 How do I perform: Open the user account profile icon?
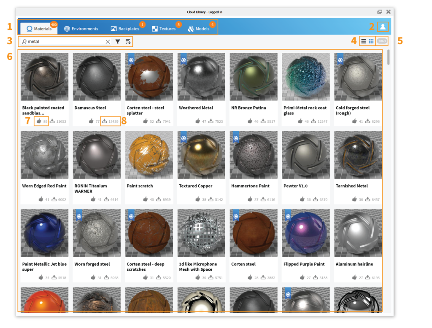(383, 27)
